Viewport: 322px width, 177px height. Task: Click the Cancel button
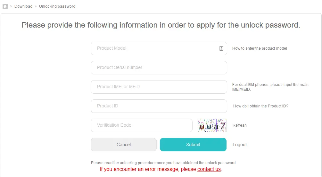(124, 145)
